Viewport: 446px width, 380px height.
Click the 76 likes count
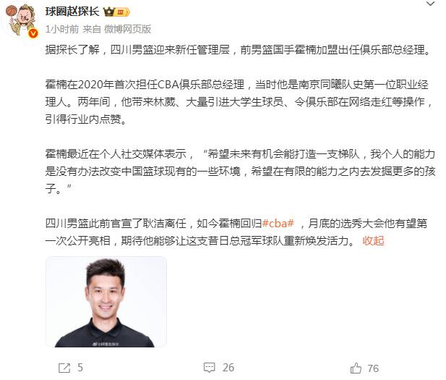point(373,368)
